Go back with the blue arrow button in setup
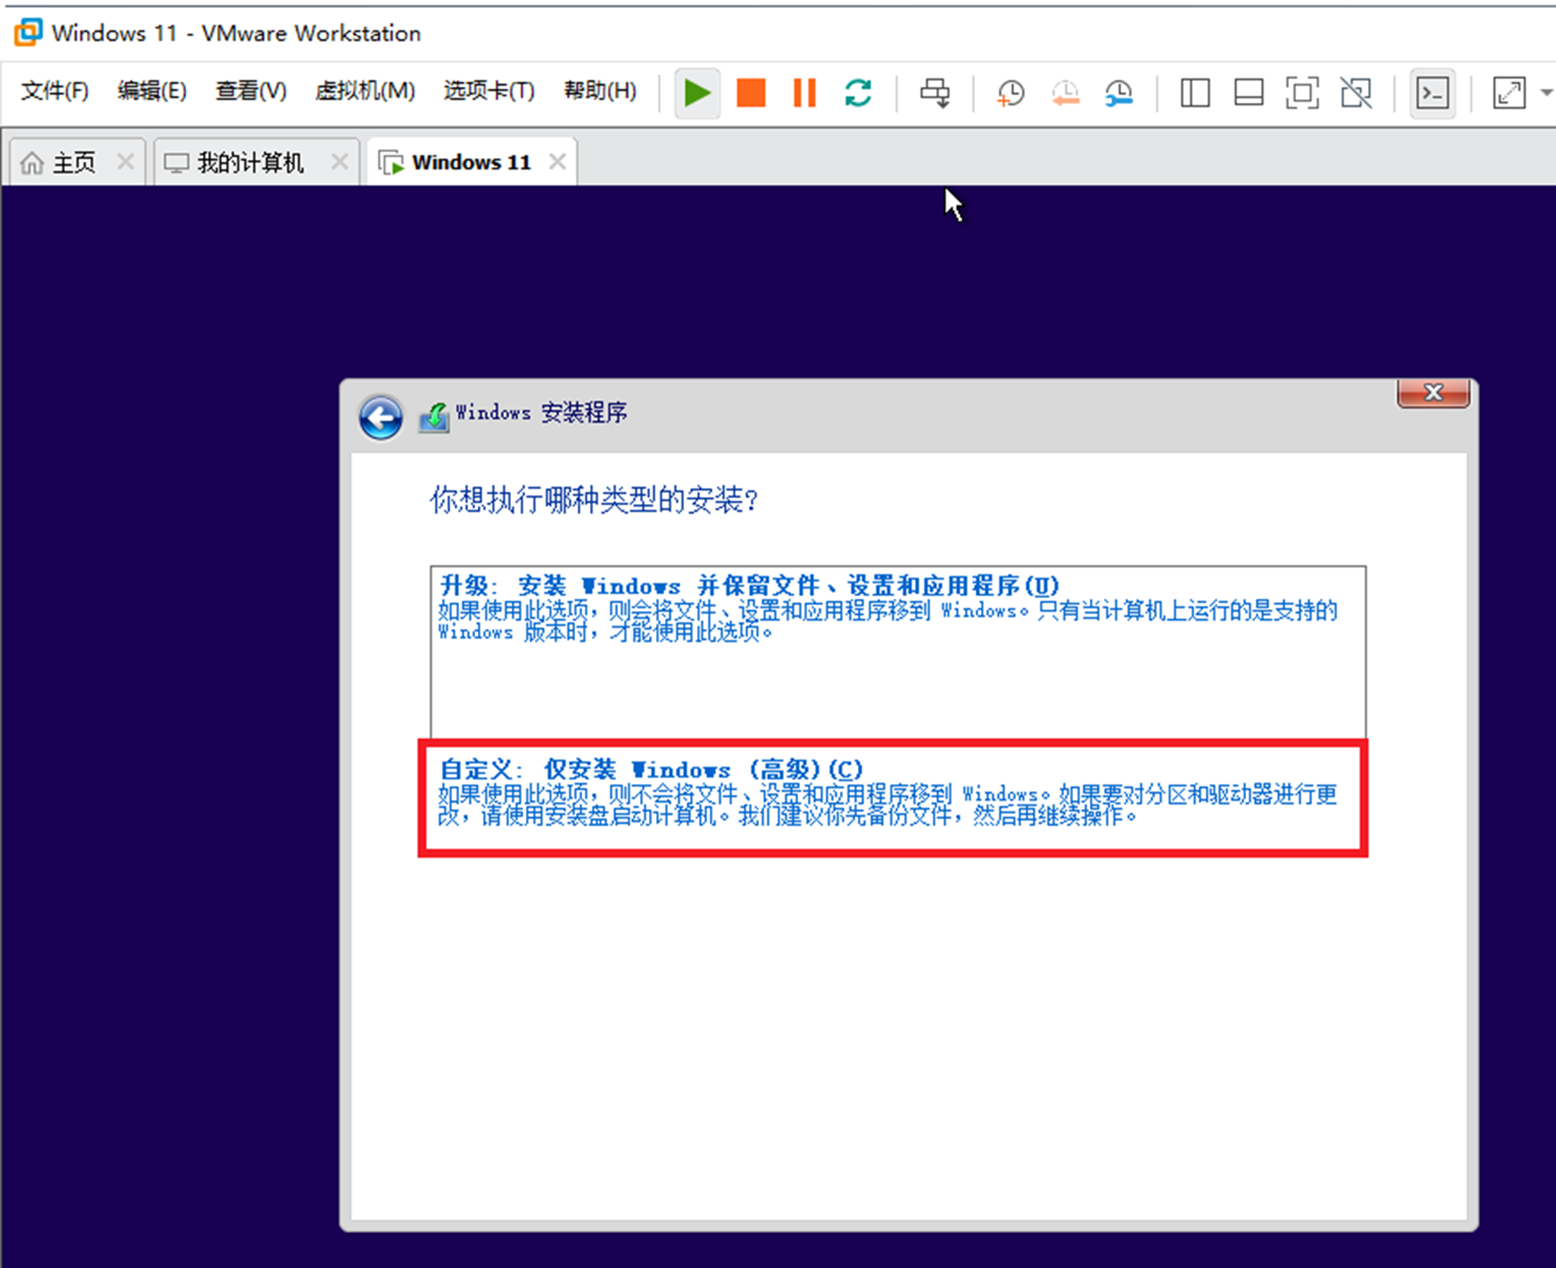 [x=380, y=417]
